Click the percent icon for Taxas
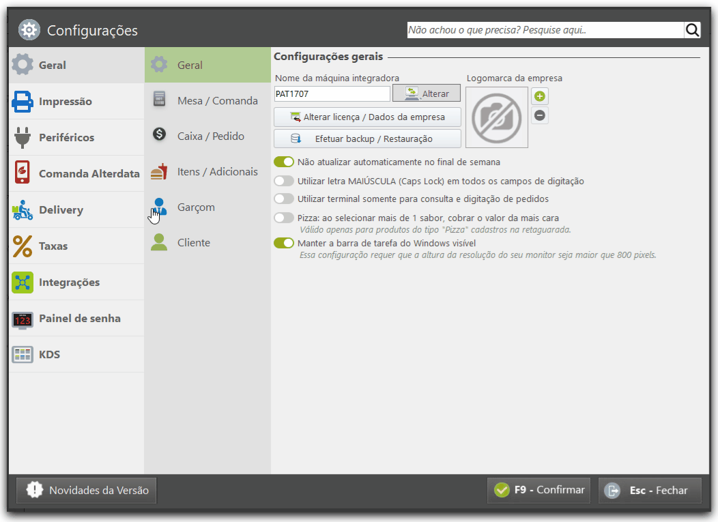This screenshot has width=718, height=522. (x=23, y=246)
